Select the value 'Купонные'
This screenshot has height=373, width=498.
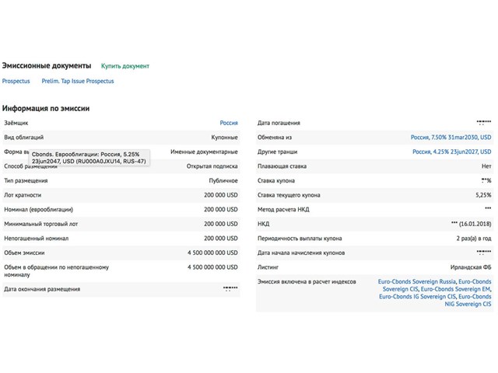pyautogui.click(x=224, y=138)
